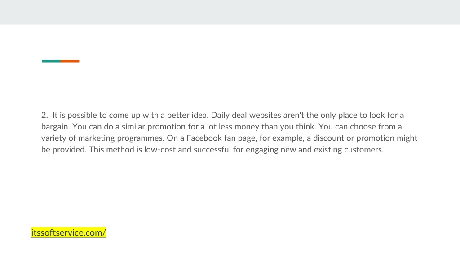This screenshot has width=460, height=259.
Task: Click the "2." number starting the paragraph
Action: [x=44, y=115]
